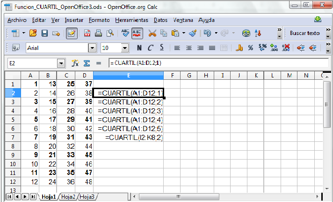Image resolution: width=333 pixels, height=202 pixels.
Task: Switch to the Hoja2 sheet tab
Action: [68, 197]
